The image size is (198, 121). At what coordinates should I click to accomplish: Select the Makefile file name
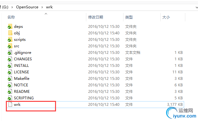click(x=22, y=79)
